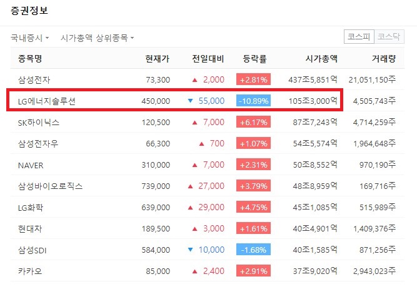Switch to the 코스피 tab

click(359, 36)
